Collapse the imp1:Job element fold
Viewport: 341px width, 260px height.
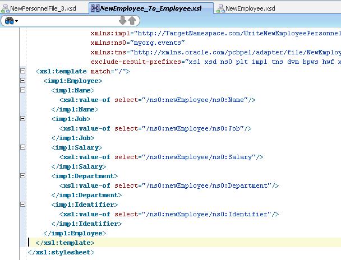(x=22, y=119)
